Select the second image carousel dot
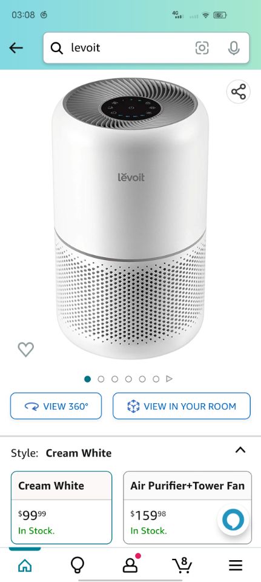The height and width of the screenshot is (582, 261). pos(101,379)
